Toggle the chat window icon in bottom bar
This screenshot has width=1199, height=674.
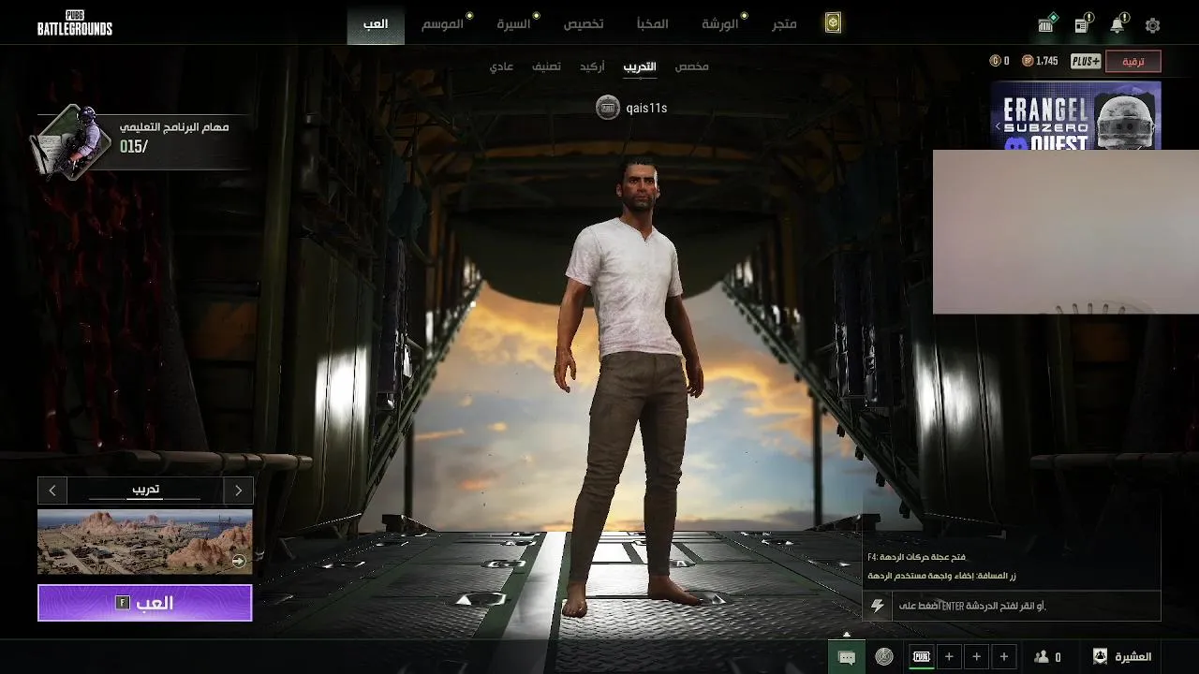847,657
